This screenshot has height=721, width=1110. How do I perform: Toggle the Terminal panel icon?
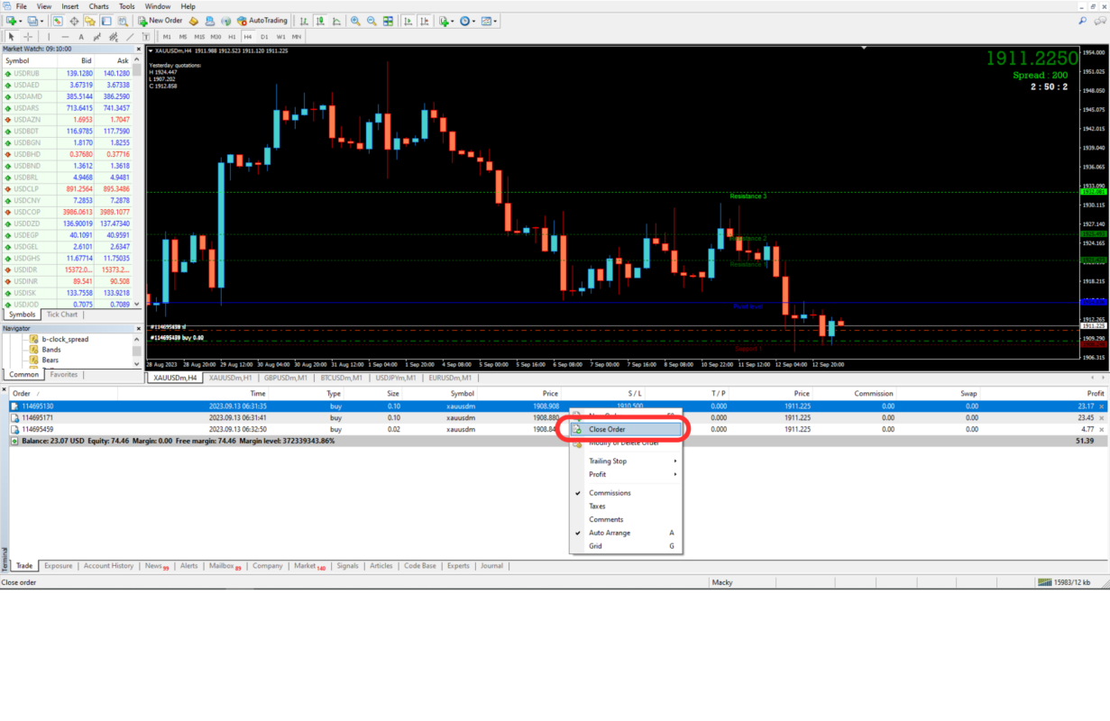[105, 20]
